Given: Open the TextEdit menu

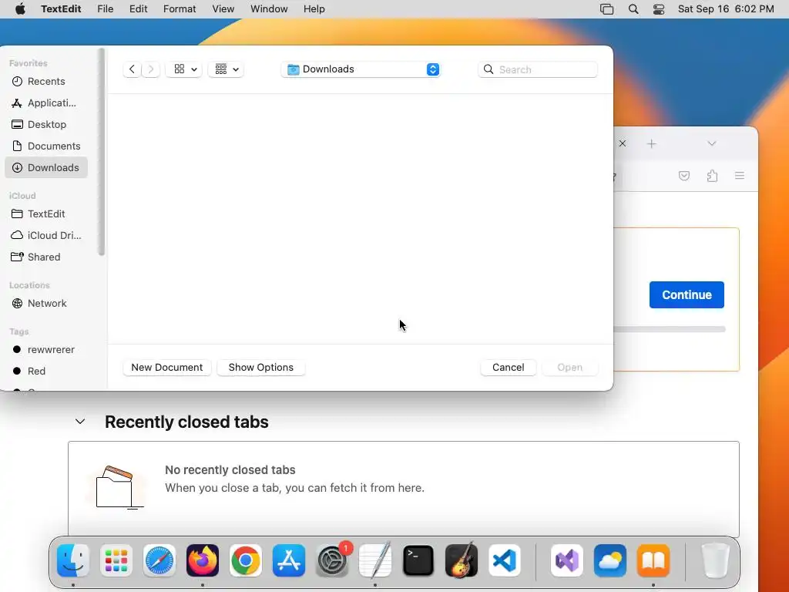Looking at the screenshot, I should click(x=61, y=9).
